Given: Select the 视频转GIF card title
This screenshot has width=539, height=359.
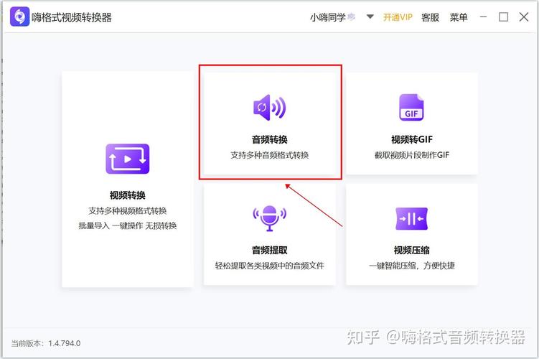Looking at the screenshot, I should (x=412, y=139).
